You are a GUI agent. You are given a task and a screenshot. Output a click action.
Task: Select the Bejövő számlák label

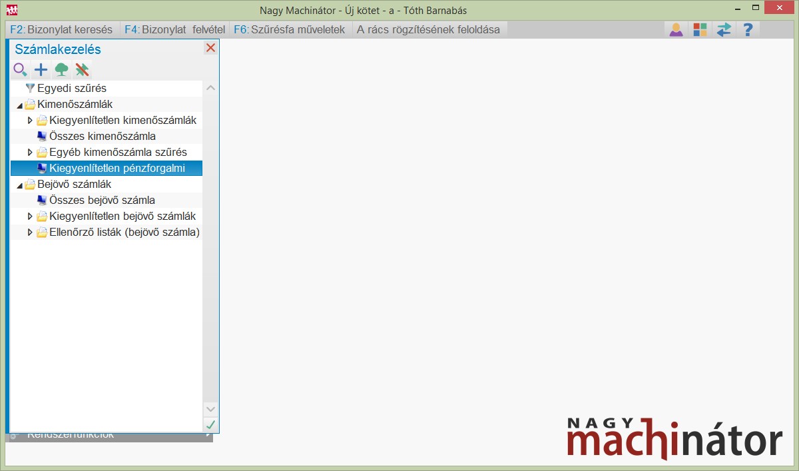click(x=75, y=184)
